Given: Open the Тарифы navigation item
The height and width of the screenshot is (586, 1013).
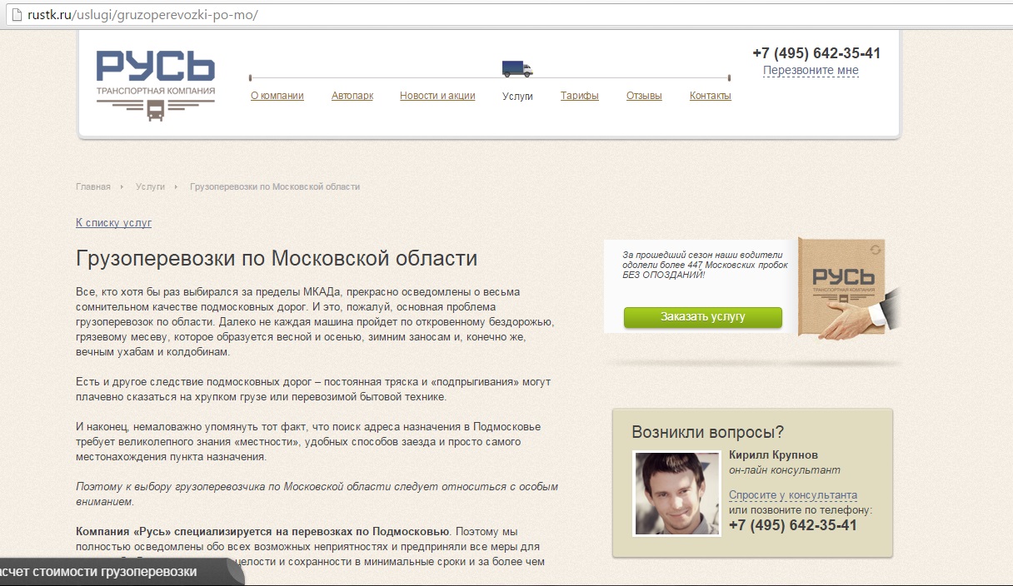Looking at the screenshot, I should tap(579, 95).
